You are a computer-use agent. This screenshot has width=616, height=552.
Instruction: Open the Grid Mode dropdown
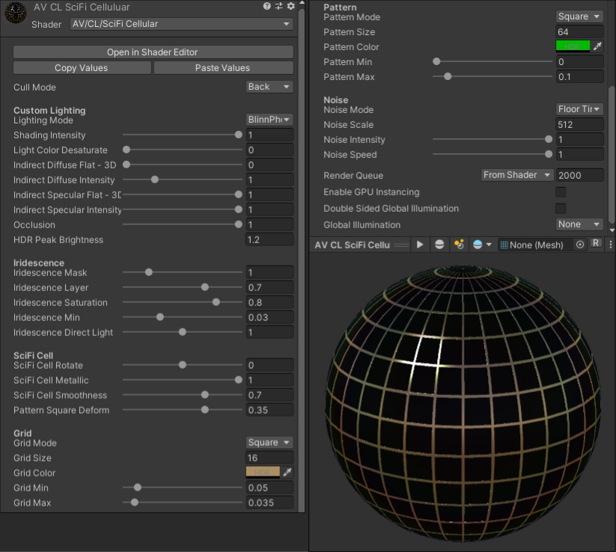(x=269, y=443)
